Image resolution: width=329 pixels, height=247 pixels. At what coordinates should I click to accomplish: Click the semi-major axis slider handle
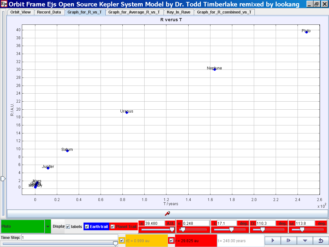coord(172,229)
